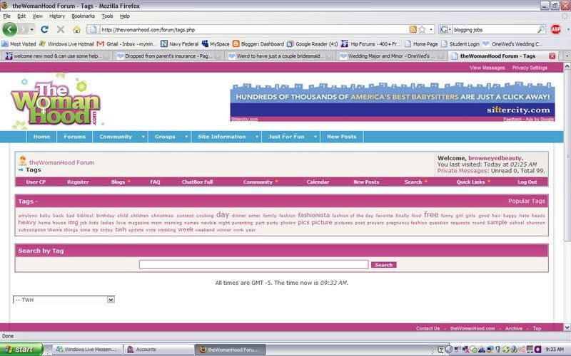Bookmark page with the star icon
The image size is (571, 356).
point(423,29)
